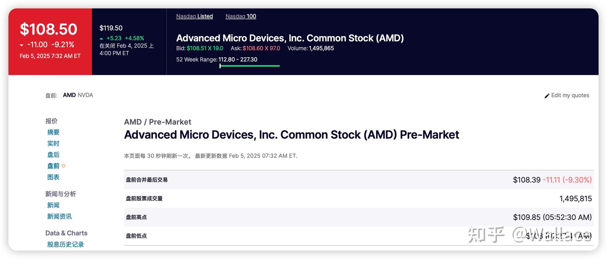The width and height of the screenshot is (607, 259).
Task: Click the 52 Week Range slider marker
Action: [221, 67]
